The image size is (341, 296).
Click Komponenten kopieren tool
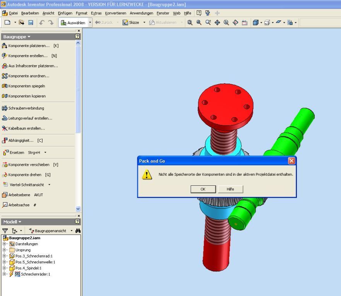(x=24, y=96)
